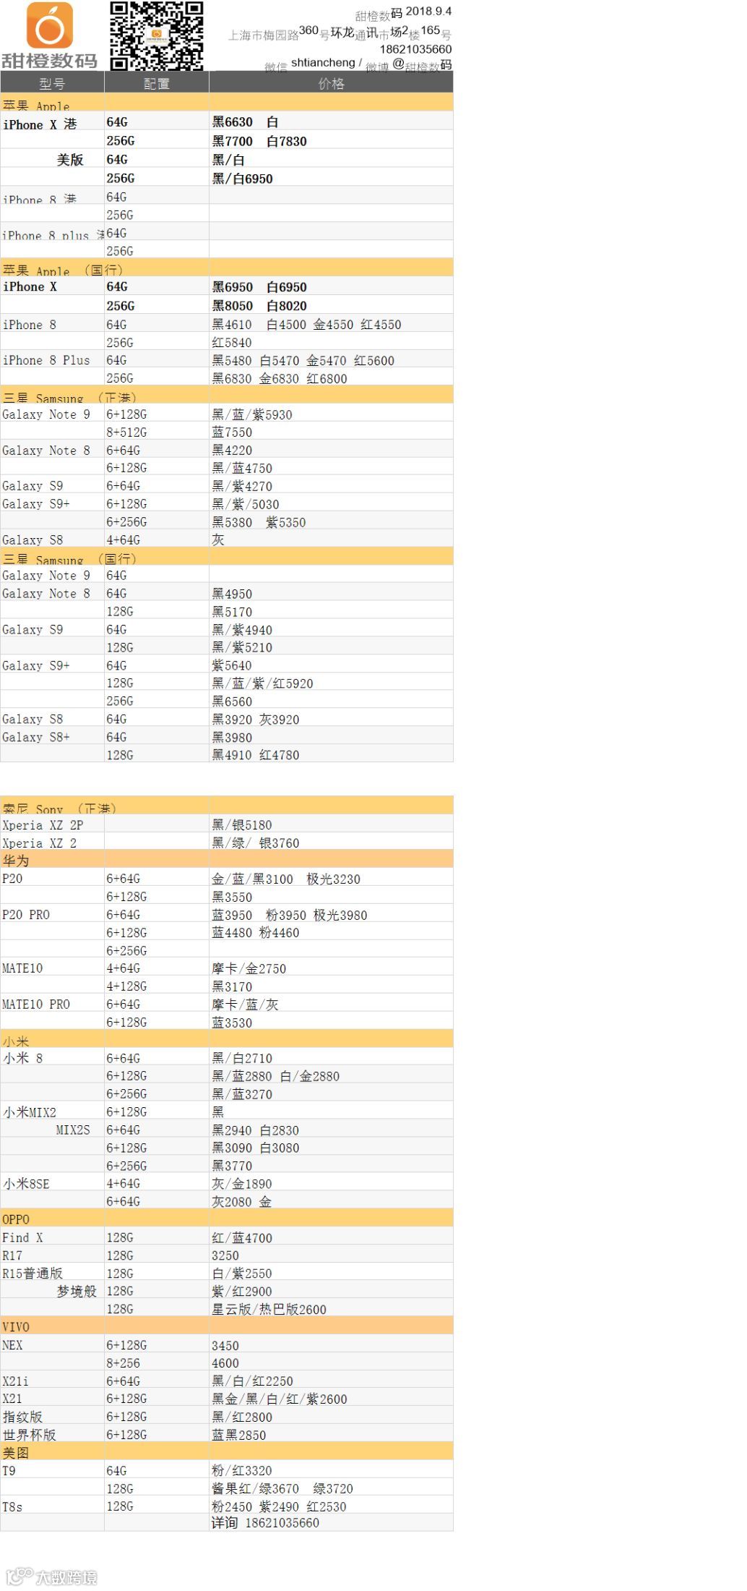Click the header phone number '18621035660'
This screenshot has width=747, height=1591.
tap(415, 49)
